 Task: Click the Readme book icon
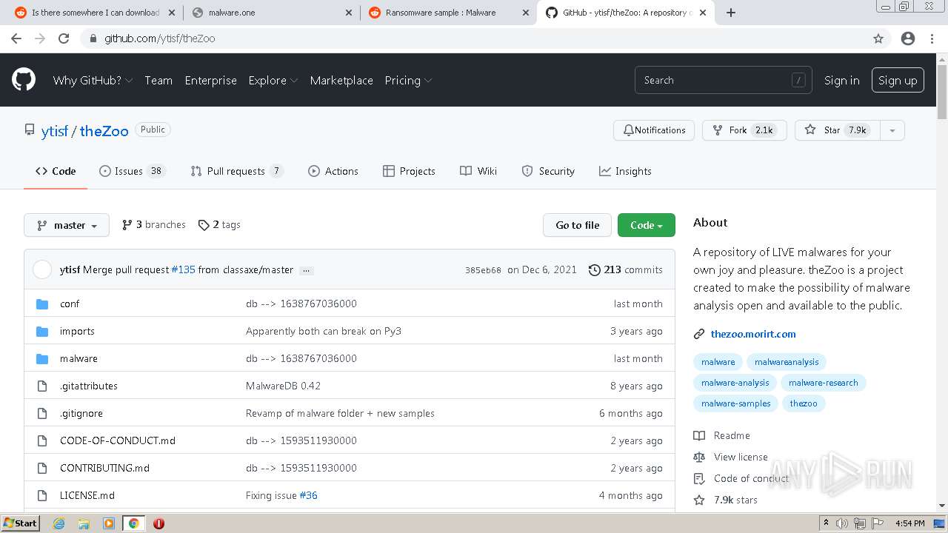tap(699, 435)
